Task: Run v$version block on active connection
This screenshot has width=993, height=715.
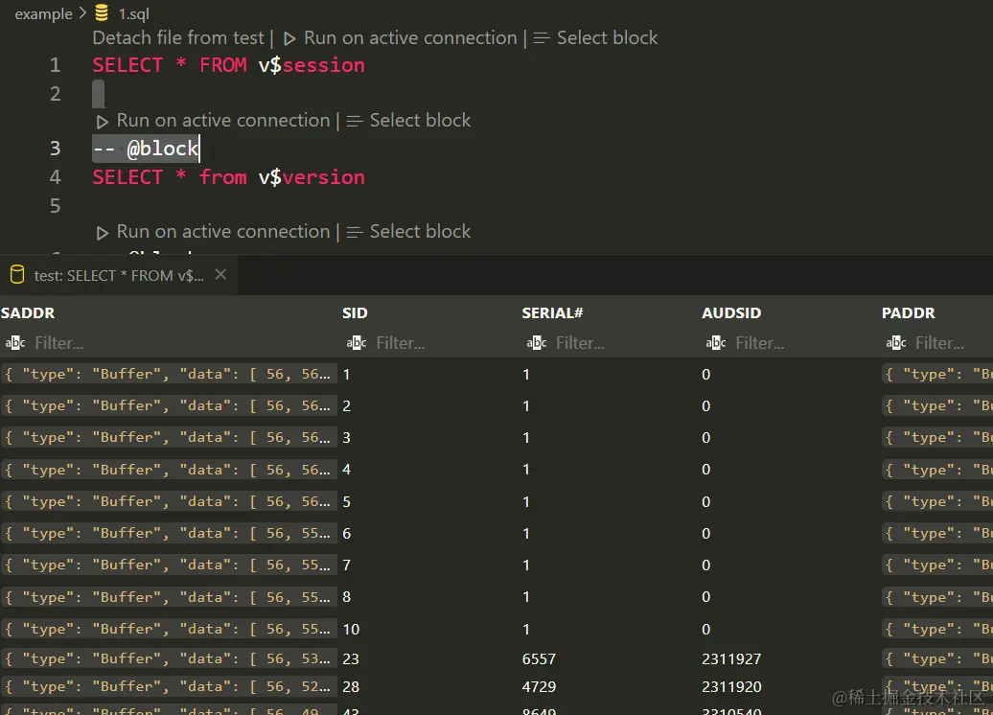Action: (x=223, y=121)
